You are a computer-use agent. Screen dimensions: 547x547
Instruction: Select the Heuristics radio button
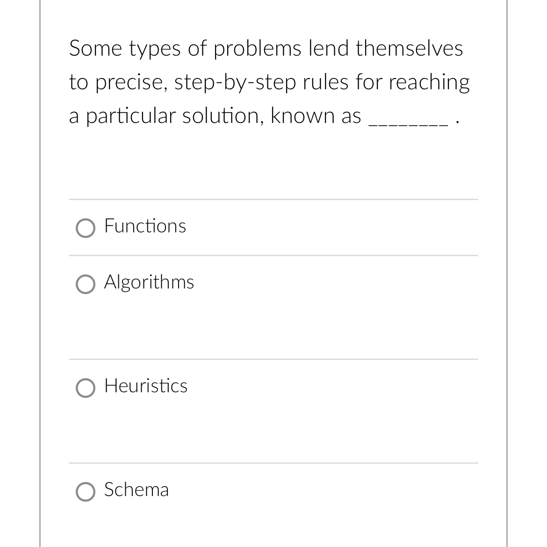coord(85,388)
